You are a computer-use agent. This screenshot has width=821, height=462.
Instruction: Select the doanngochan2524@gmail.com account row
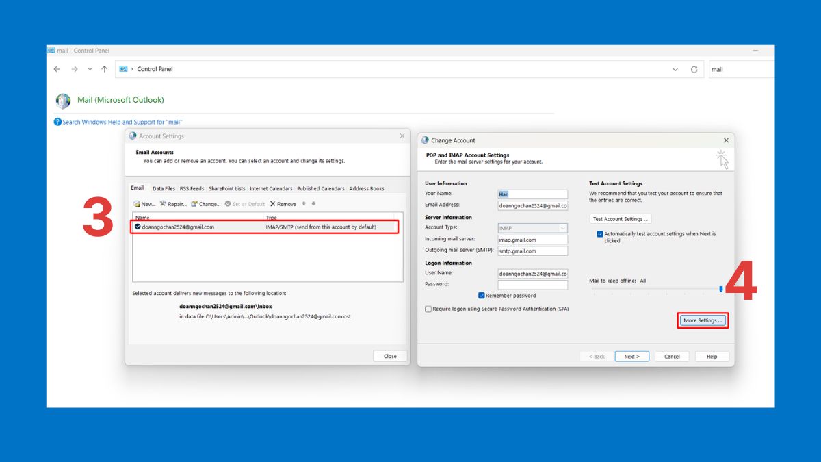(x=265, y=227)
